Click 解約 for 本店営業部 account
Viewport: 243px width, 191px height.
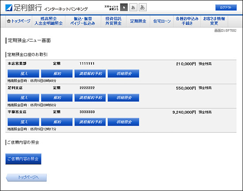[57, 73]
